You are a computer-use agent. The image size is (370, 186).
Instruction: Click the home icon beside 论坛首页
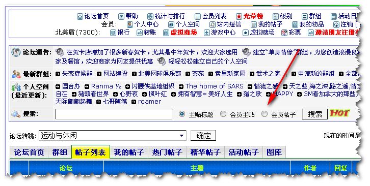[x=80, y=16]
